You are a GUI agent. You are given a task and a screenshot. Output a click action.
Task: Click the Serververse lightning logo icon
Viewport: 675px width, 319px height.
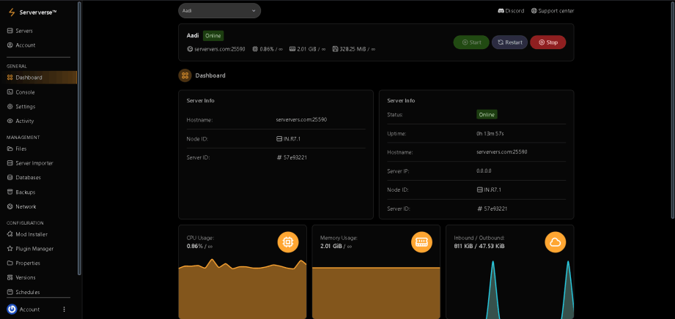pyautogui.click(x=11, y=12)
